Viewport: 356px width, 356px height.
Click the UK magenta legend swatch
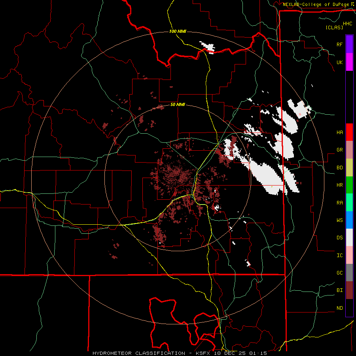349,62
